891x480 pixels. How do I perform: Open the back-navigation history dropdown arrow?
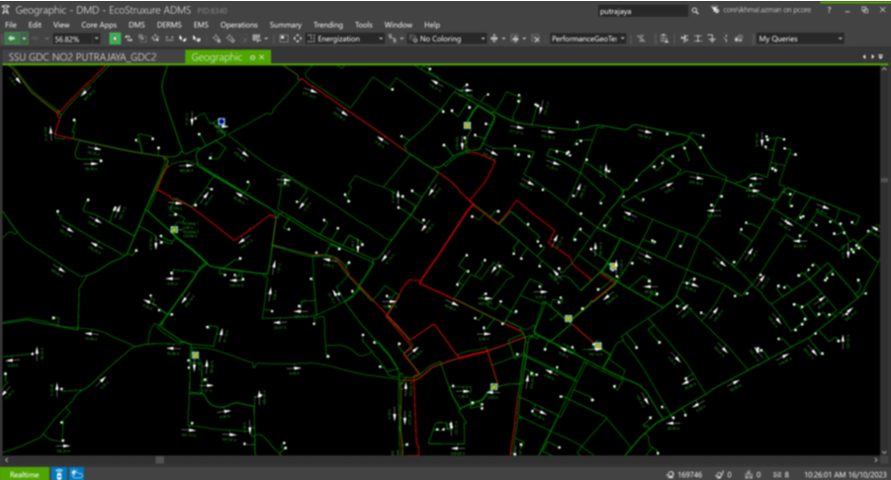(x=24, y=39)
